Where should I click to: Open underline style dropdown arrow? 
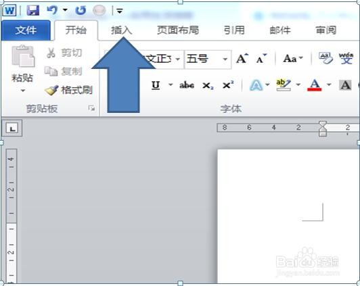[x=171, y=85]
